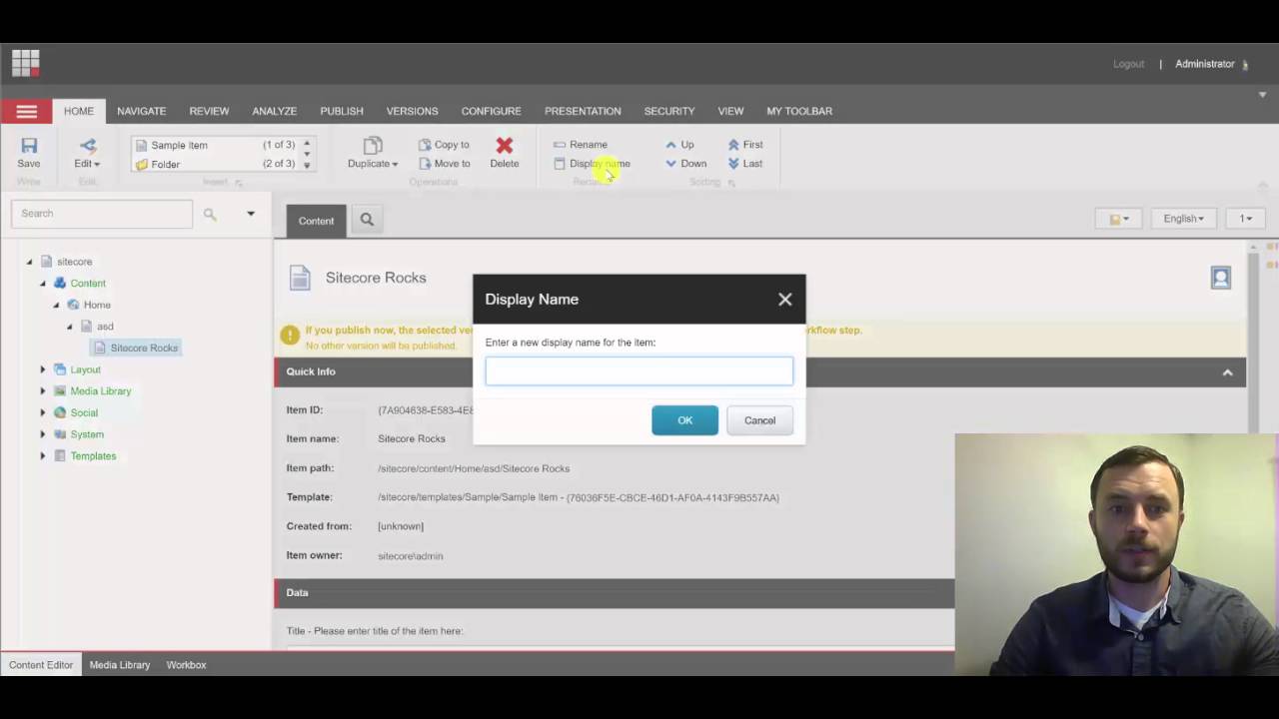The height and width of the screenshot is (719, 1279).
Task: Insert a Folder from the insert list
Action: [x=215, y=164]
